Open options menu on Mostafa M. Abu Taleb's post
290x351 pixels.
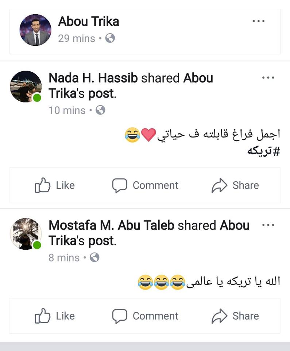tap(268, 225)
